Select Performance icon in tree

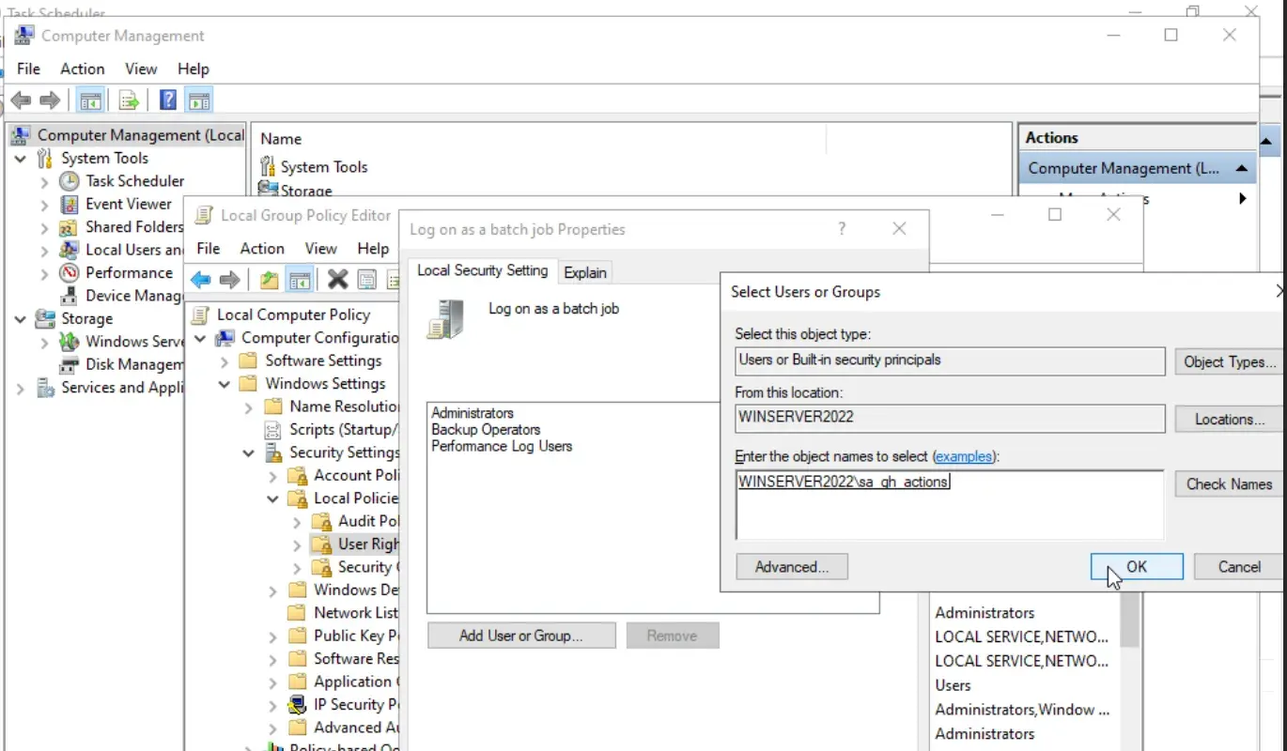(x=69, y=272)
